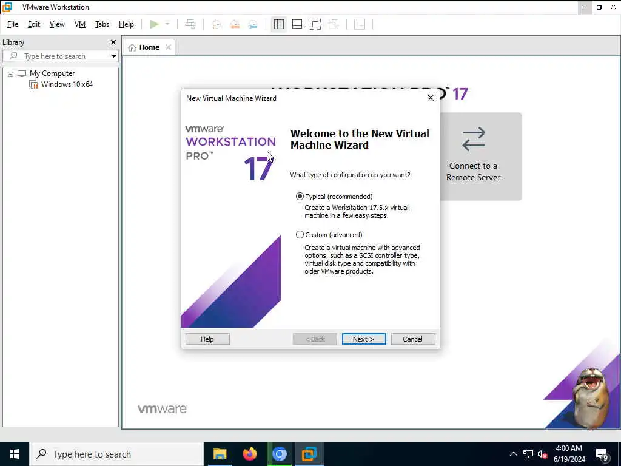
Task: Open Chrome from taskbar
Action: [279, 454]
